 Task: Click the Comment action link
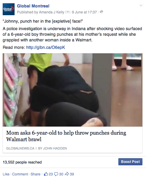[20, 174]
